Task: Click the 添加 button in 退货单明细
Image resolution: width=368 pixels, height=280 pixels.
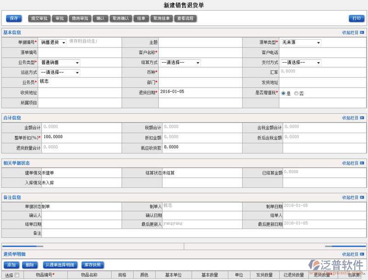Action: (11, 265)
